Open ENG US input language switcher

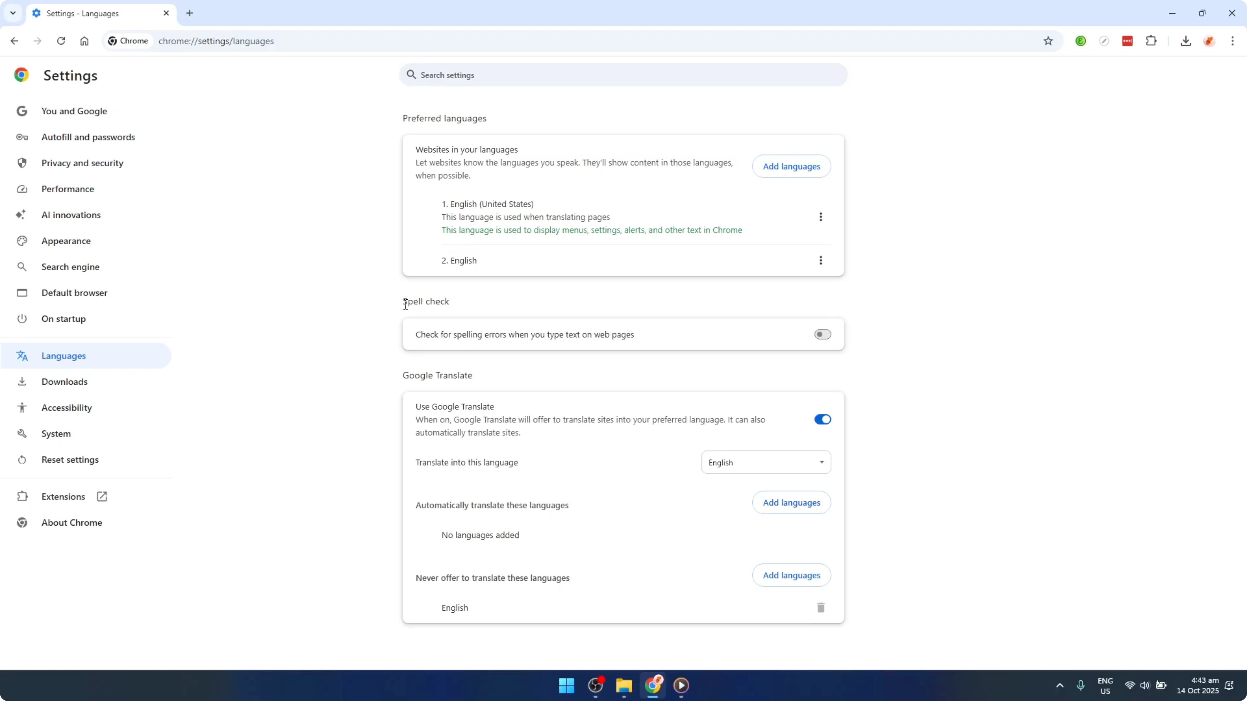1105,686
